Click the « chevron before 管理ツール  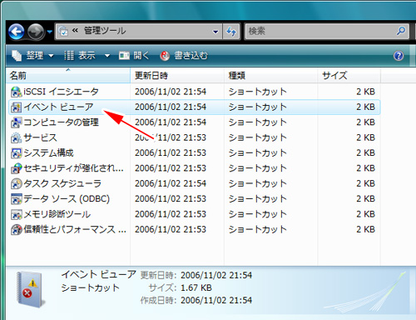75,31
